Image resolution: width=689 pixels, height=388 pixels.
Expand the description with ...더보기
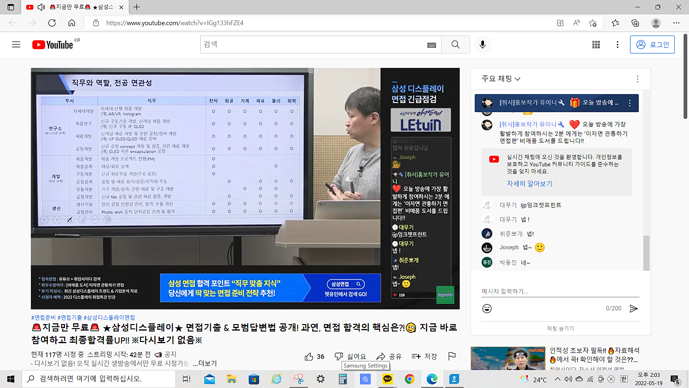[x=205, y=363]
